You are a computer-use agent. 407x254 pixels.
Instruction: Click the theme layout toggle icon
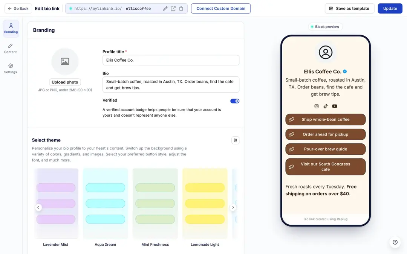[x=235, y=140]
